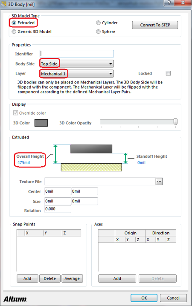Click the 3D Color gray swatch
Image resolution: width=192 pixels, height=306 pixels.
click(41, 123)
